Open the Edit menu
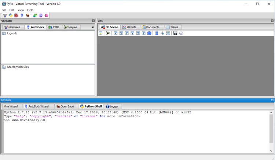This screenshot has width=275, height=160. click(12, 10)
